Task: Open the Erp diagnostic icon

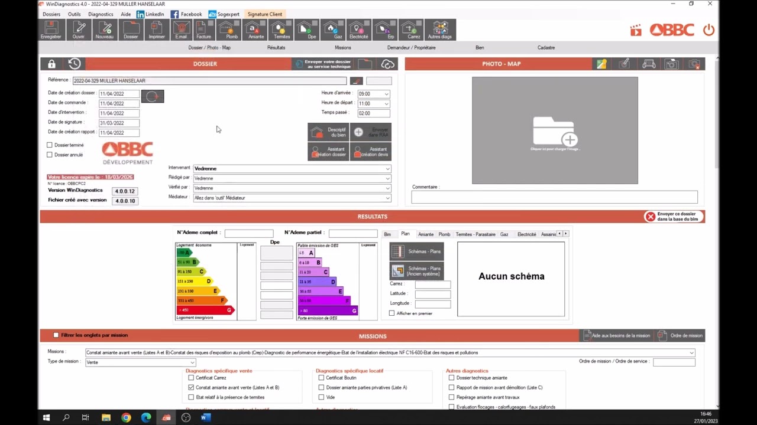Action: (x=384, y=30)
